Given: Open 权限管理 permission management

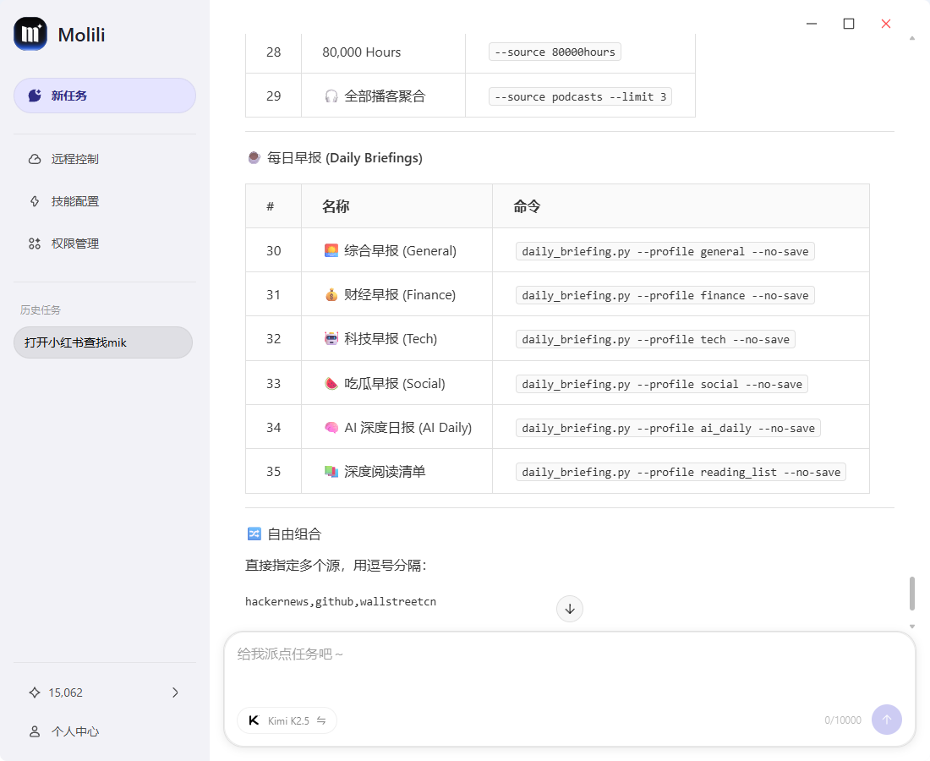Looking at the screenshot, I should coord(74,244).
